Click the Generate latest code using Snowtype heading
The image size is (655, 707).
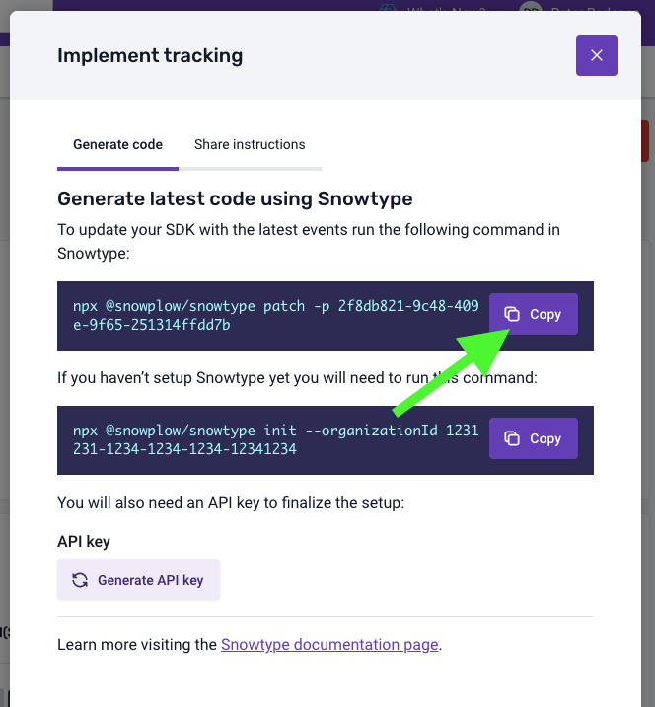[235, 198]
